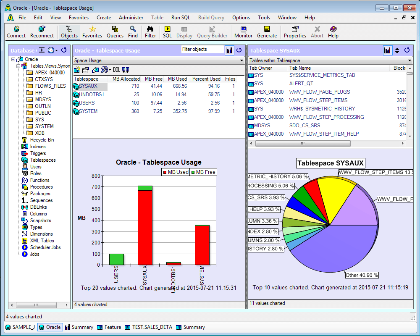Screen dimensions: 420x336
Task: Open Favorites from the toolbar
Action: (x=92, y=32)
